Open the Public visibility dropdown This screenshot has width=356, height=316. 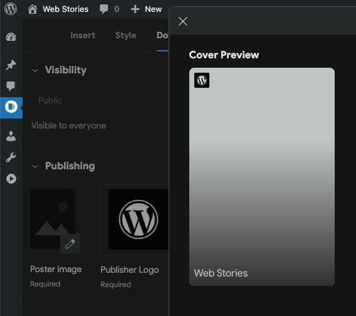click(99, 100)
